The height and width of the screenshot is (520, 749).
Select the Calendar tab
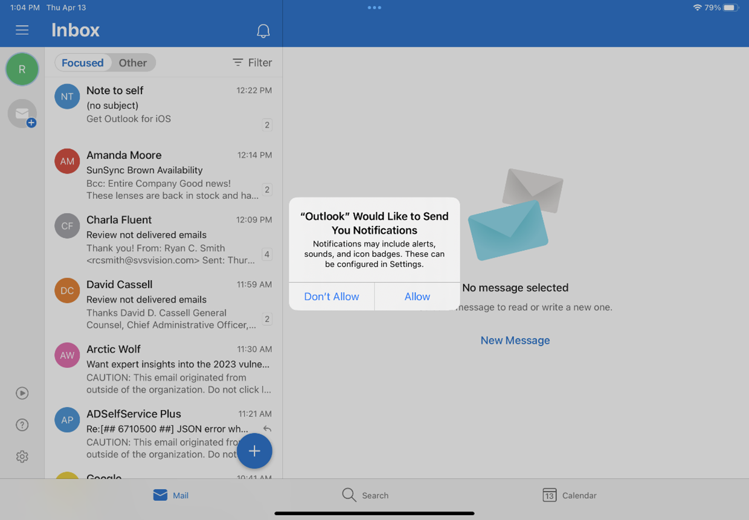click(x=570, y=495)
